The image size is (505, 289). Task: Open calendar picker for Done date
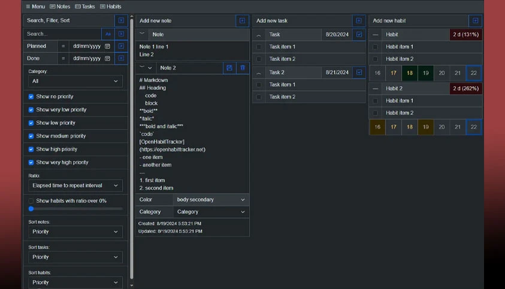pyautogui.click(x=108, y=58)
